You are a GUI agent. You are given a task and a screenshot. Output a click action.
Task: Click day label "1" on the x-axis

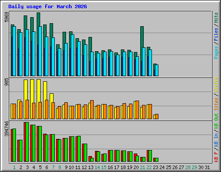click(x=14, y=167)
